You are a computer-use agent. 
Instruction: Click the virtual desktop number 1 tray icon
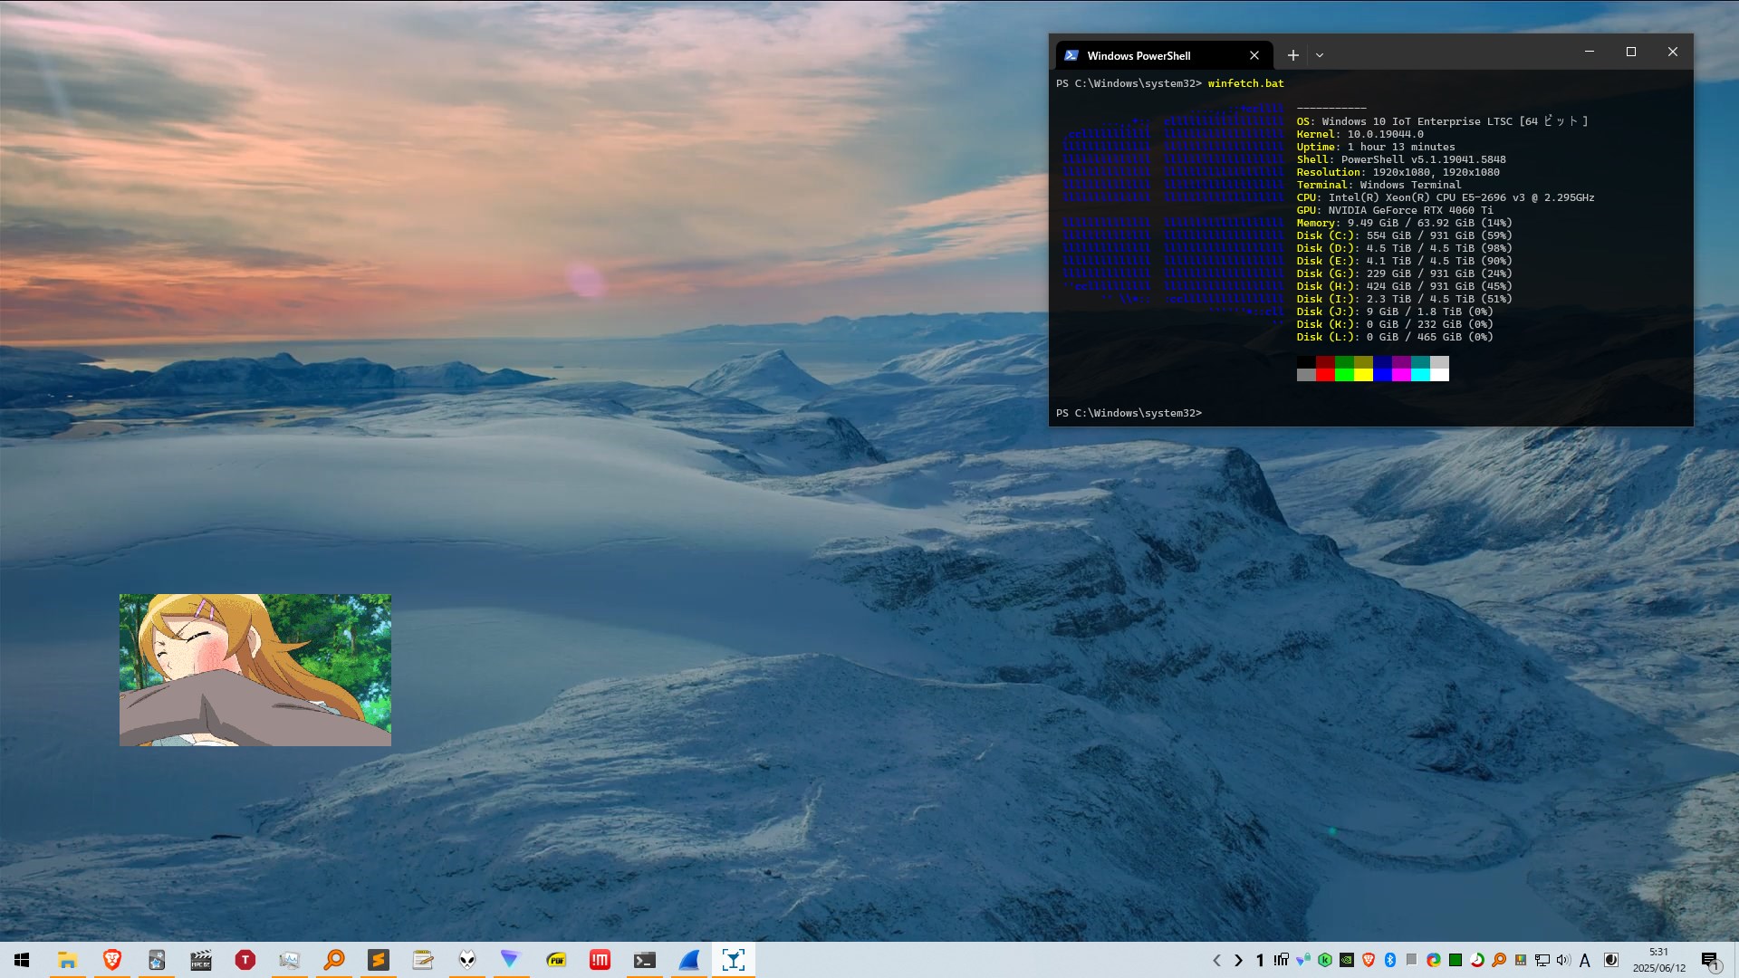coord(1260,960)
